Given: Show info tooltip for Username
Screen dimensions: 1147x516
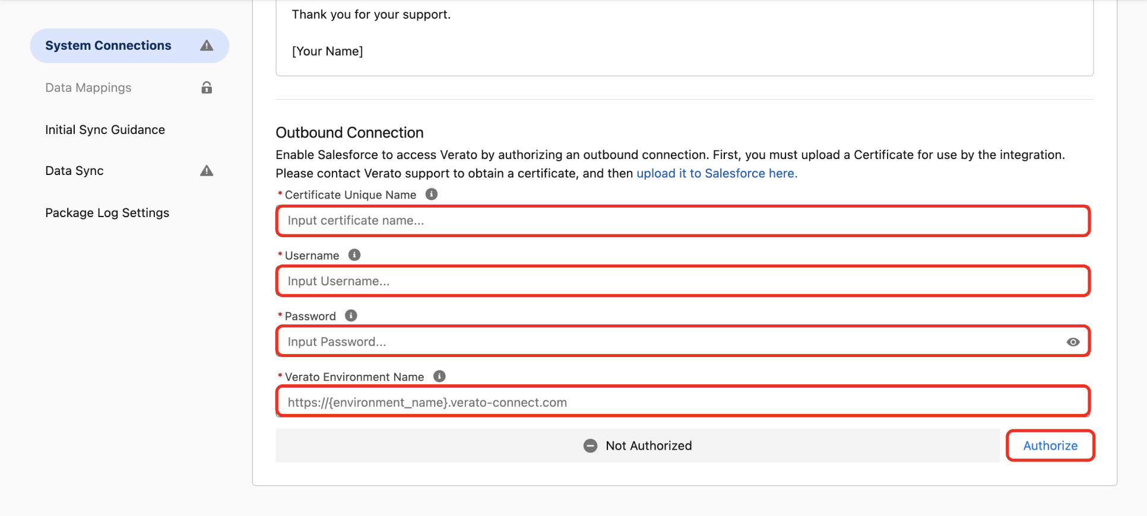Looking at the screenshot, I should point(354,255).
